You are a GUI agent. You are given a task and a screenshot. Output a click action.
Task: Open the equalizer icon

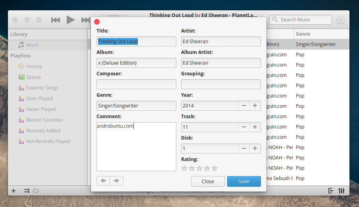[342, 190]
